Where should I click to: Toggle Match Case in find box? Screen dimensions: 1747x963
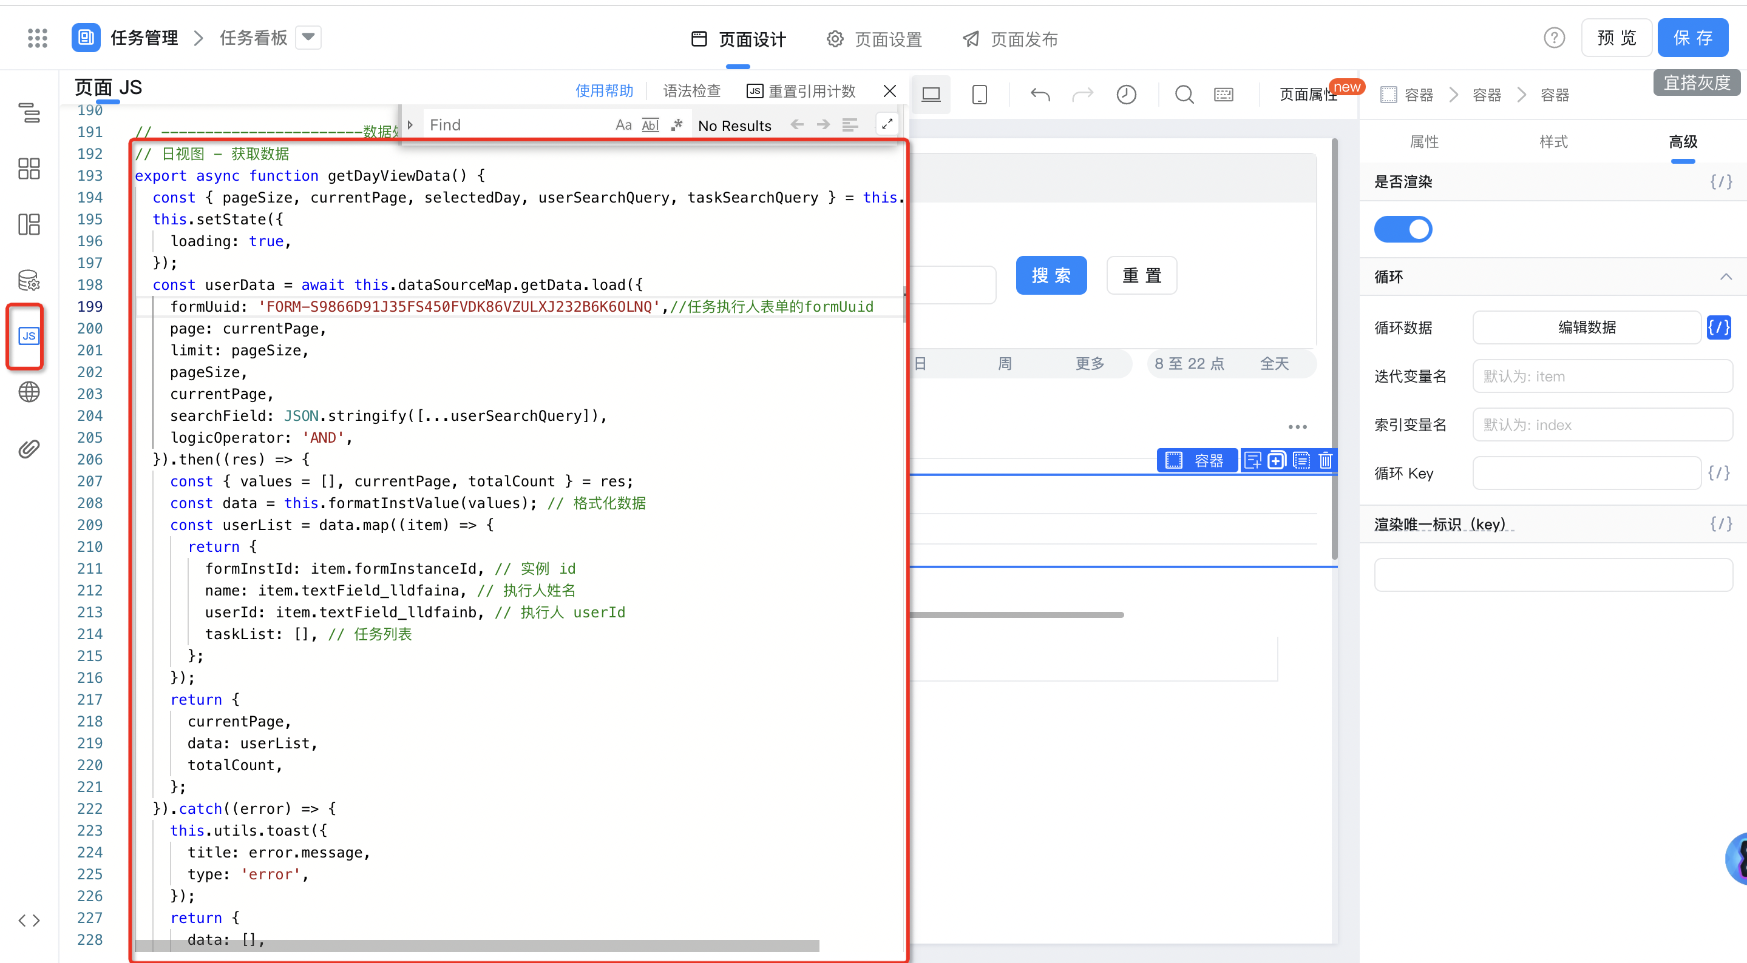(623, 125)
